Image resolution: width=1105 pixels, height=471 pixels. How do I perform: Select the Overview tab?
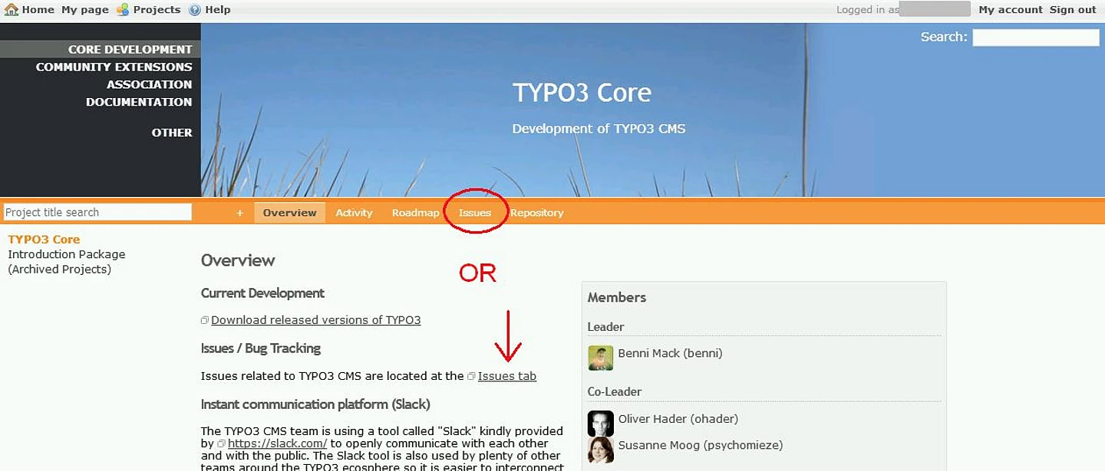pos(289,213)
